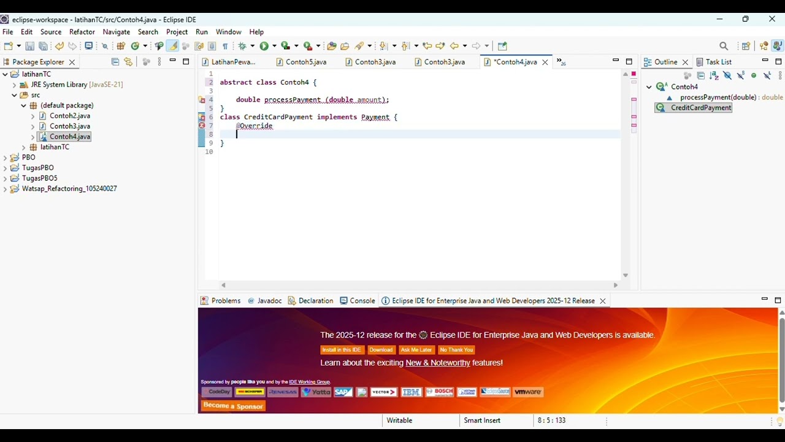Click the Download button in banner
This screenshot has width=785, height=442.
[x=381, y=350]
